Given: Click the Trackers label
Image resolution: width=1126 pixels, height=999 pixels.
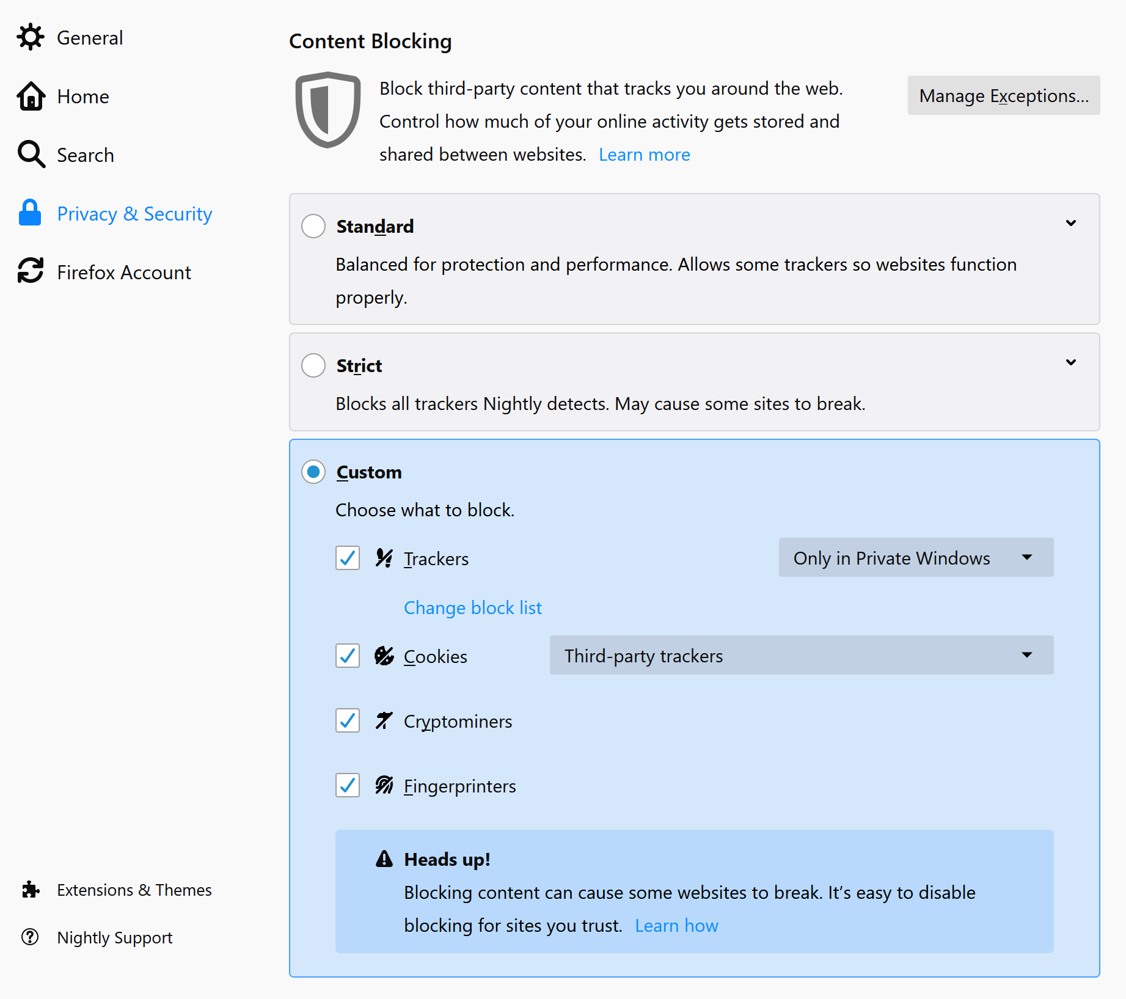Looking at the screenshot, I should coord(436,559).
